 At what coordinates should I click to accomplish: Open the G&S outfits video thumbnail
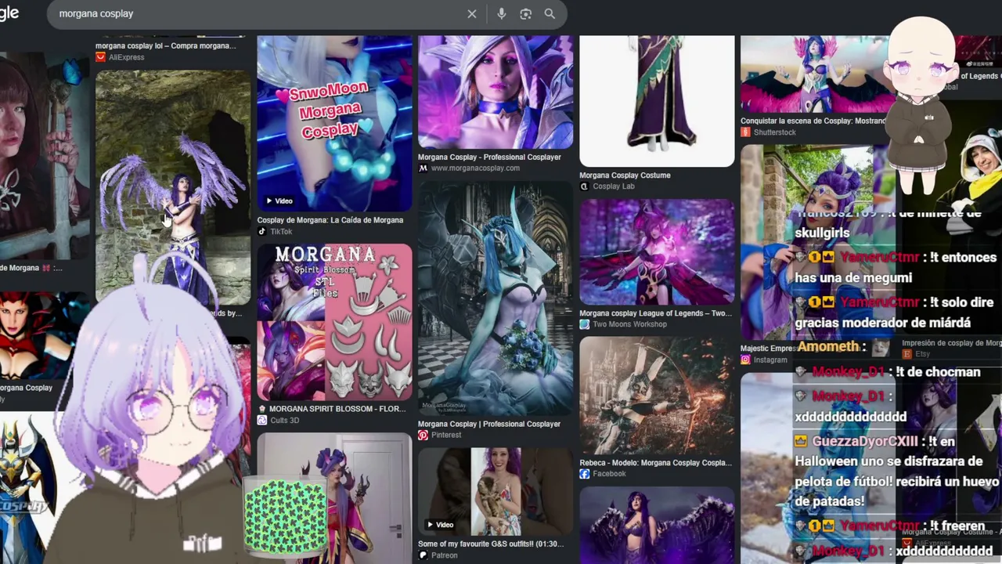click(x=495, y=492)
